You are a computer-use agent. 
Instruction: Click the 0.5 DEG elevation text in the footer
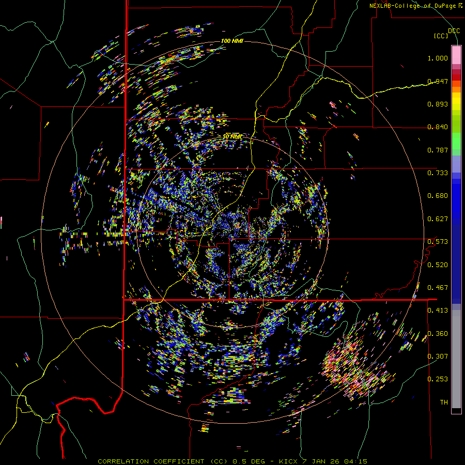click(x=249, y=461)
